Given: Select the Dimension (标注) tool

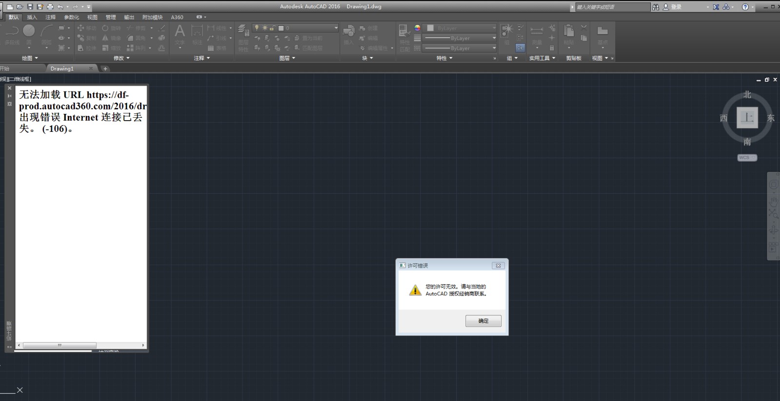Looking at the screenshot, I should pyautogui.click(x=197, y=35).
